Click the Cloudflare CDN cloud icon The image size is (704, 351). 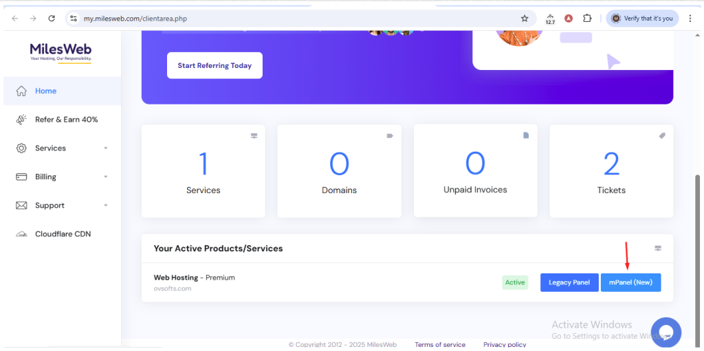[21, 234]
